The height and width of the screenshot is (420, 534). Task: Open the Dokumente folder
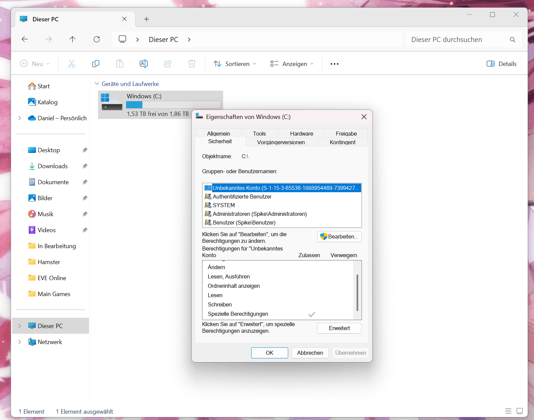pyautogui.click(x=49, y=182)
